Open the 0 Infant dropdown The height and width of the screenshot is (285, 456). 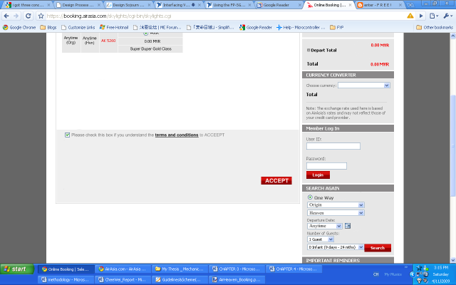[336, 247]
